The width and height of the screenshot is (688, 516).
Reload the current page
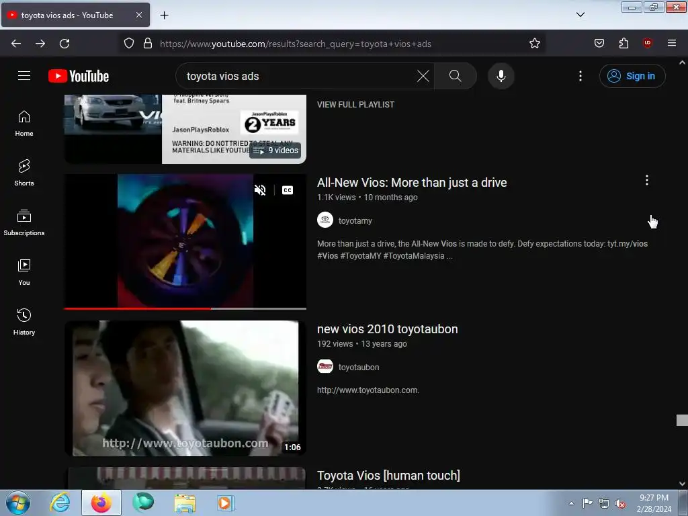pyautogui.click(x=64, y=44)
